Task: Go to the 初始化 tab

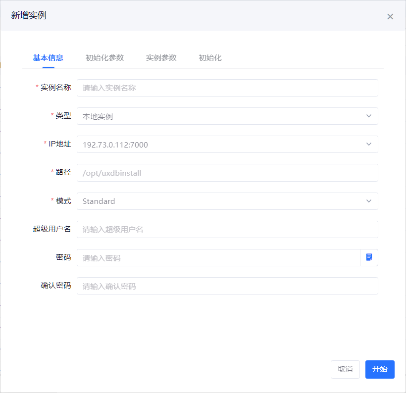Action: pyautogui.click(x=210, y=57)
